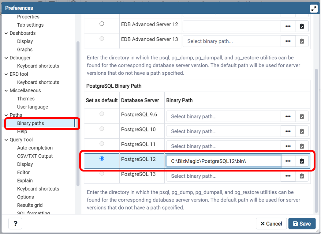
Task: Open help with the question mark button
Action: tap(15, 224)
